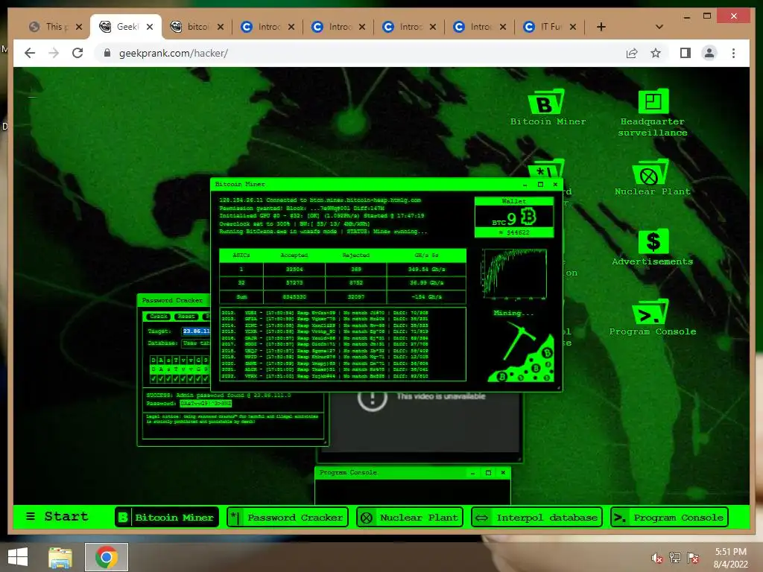Image resolution: width=763 pixels, height=572 pixels.
Task: Click the 'Accepted' column header
Action: [294, 255]
